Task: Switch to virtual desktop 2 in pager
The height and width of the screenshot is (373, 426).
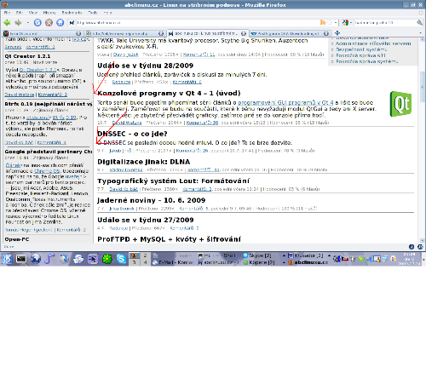Action: pyautogui.click(x=145, y=255)
